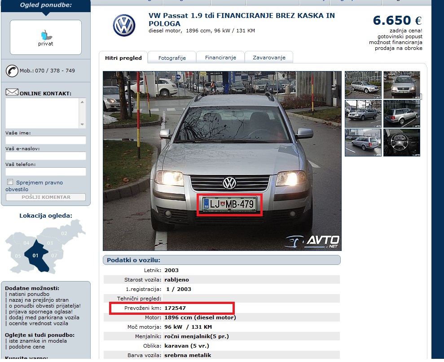Viewport: 444px width, 362px height.
Task: Click message box scrollbar up arrow
Action: click(x=83, y=102)
